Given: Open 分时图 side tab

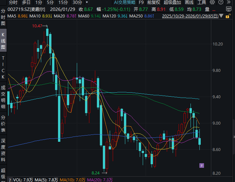Looking at the screenshot, I should coord(3,17).
